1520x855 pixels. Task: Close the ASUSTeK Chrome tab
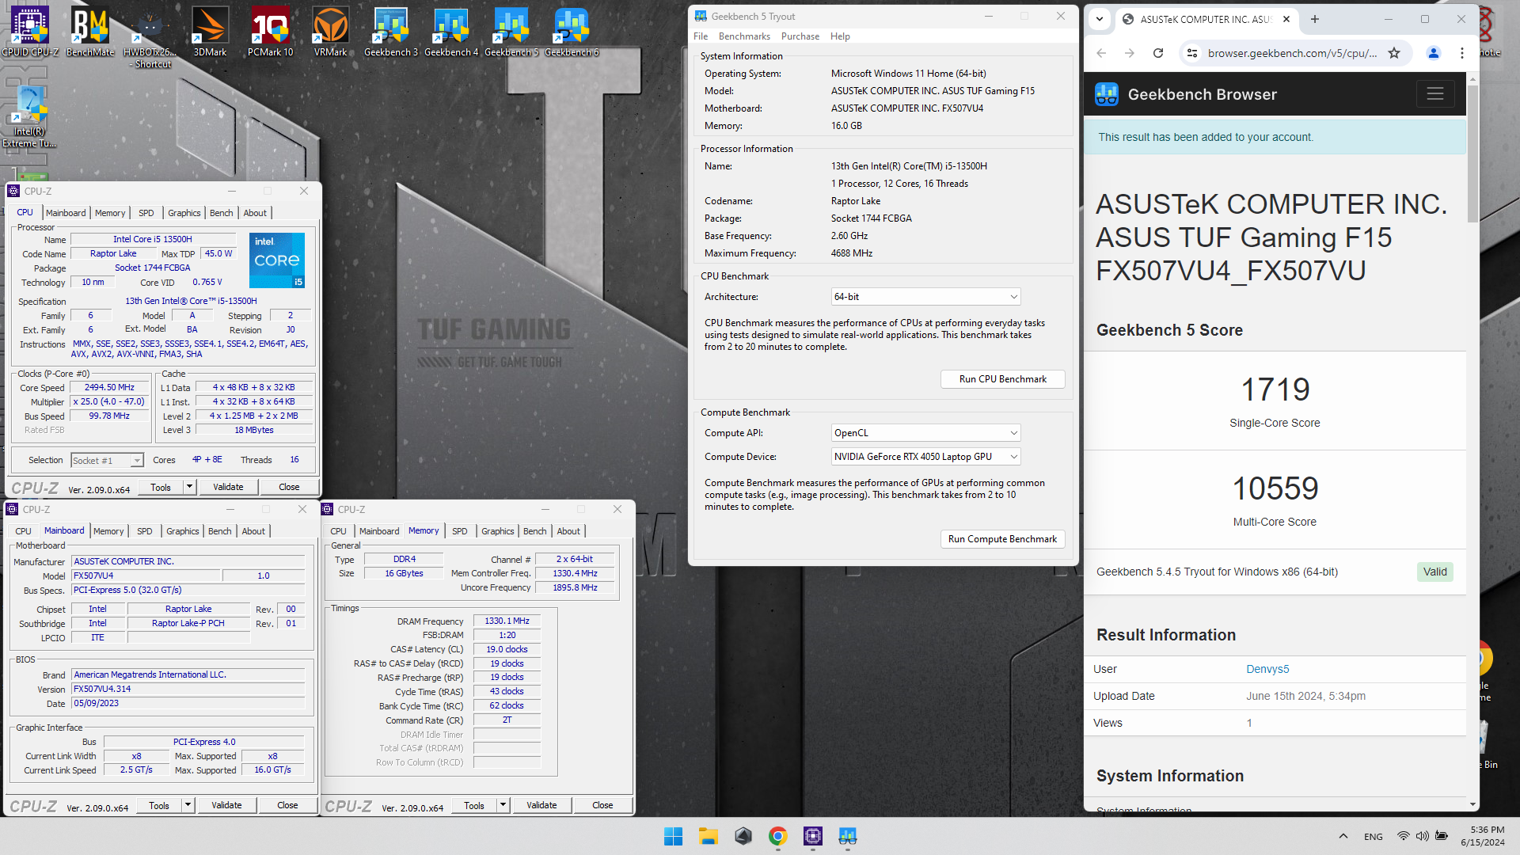pyautogui.click(x=1286, y=19)
